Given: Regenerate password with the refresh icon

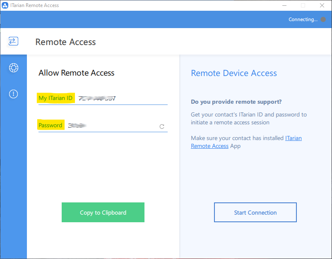Looking at the screenshot, I should click(x=162, y=126).
